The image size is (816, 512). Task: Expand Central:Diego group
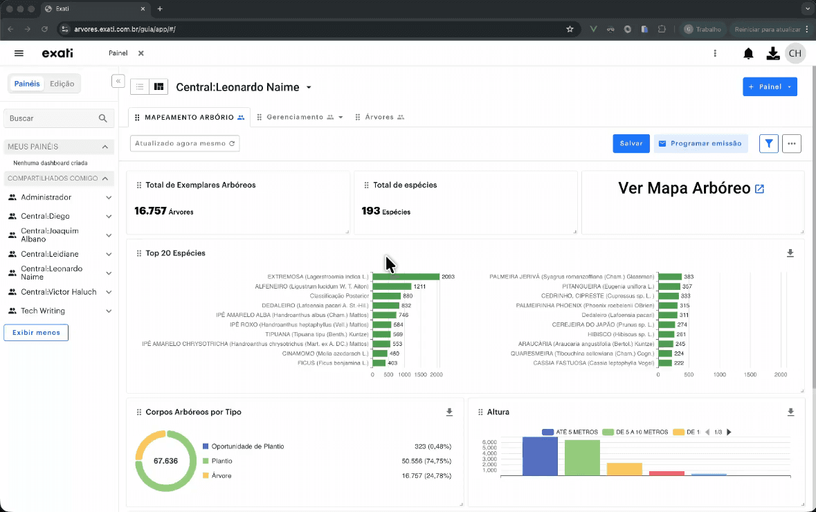pyautogui.click(x=109, y=217)
